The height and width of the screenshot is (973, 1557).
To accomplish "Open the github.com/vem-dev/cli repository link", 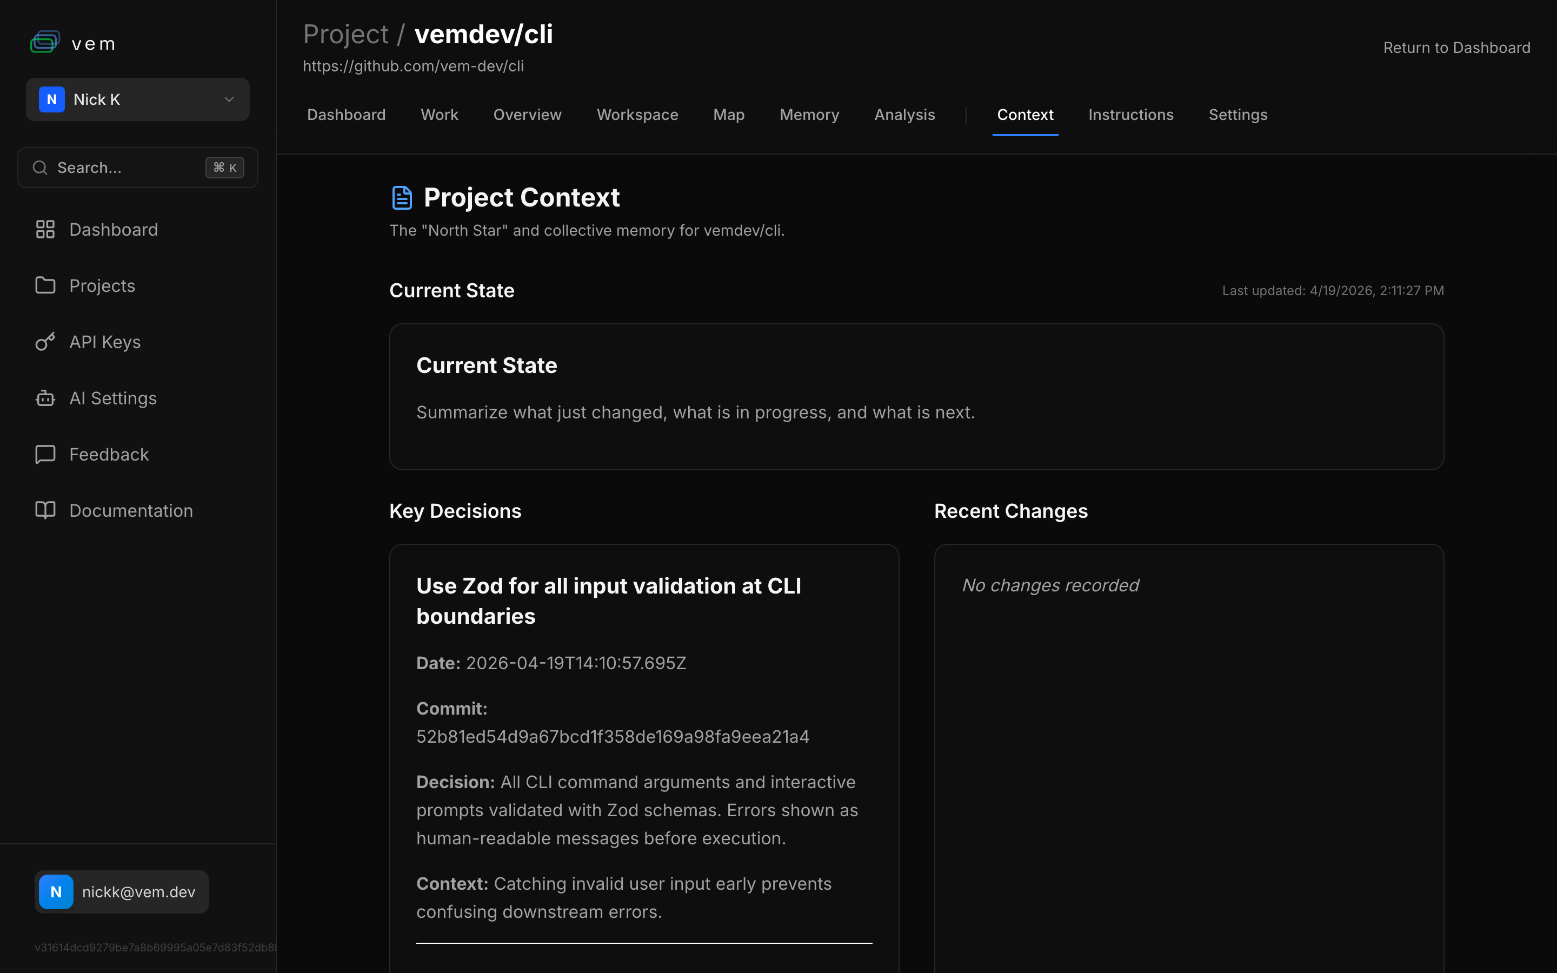I will (413, 66).
